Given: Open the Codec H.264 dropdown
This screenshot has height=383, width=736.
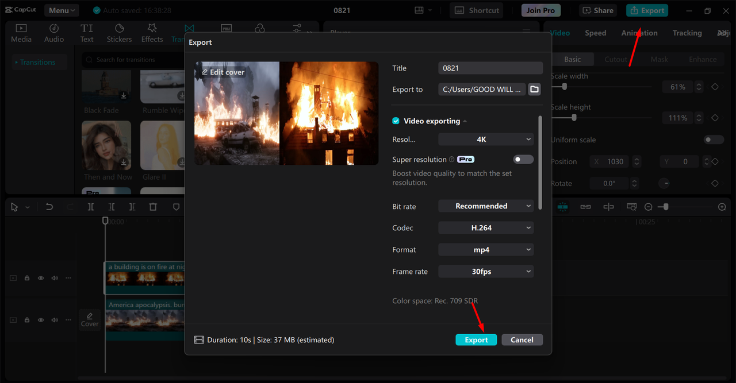Looking at the screenshot, I should tap(486, 228).
